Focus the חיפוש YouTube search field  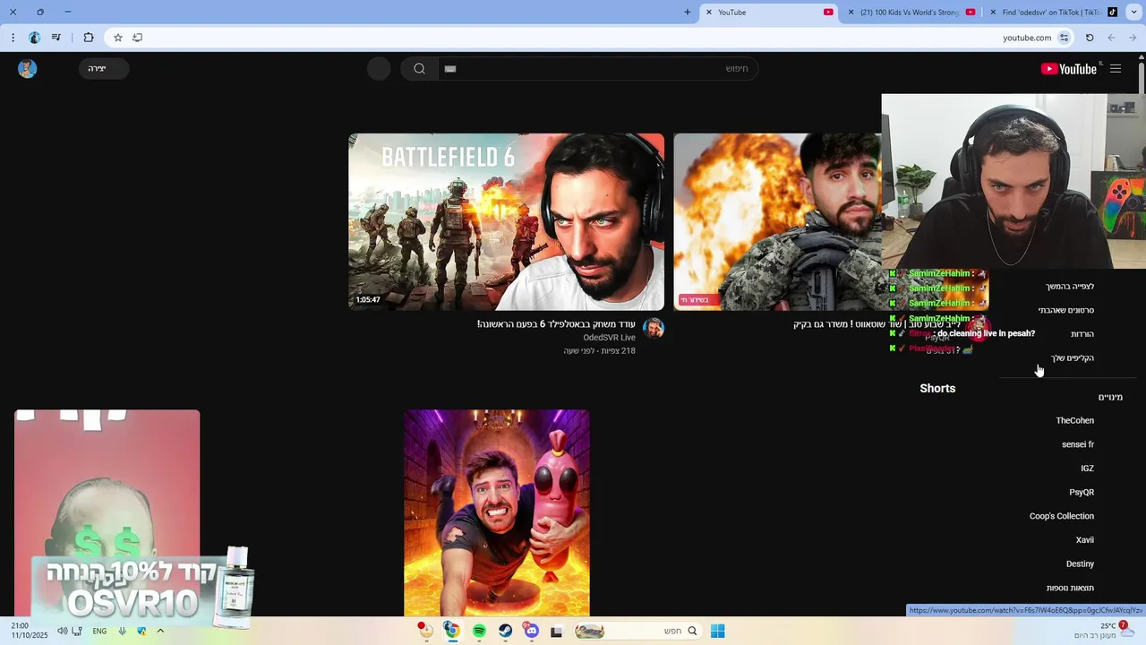coord(598,69)
